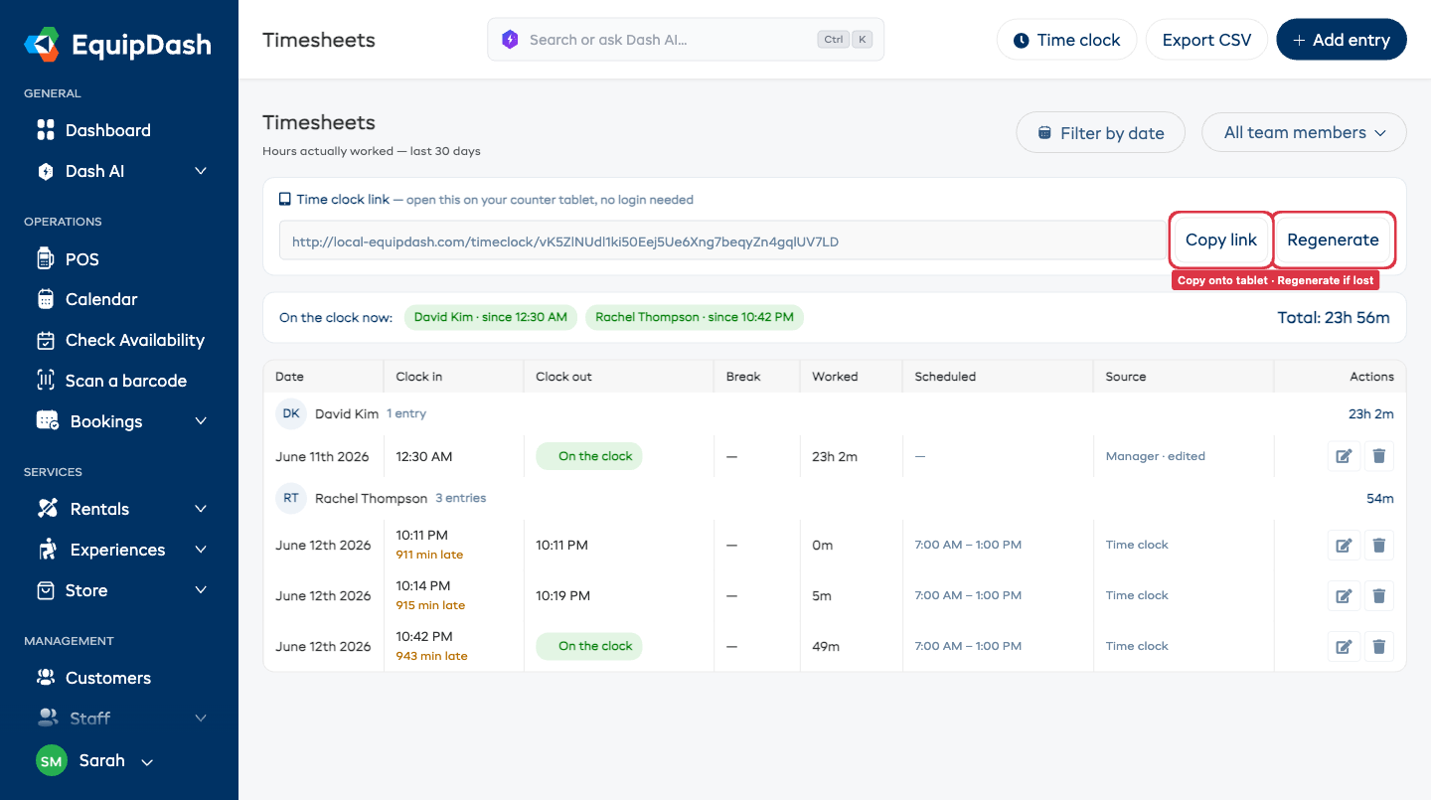1431x800 pixels.
Task: Click the Add entry button
Action: (1341, 40)
